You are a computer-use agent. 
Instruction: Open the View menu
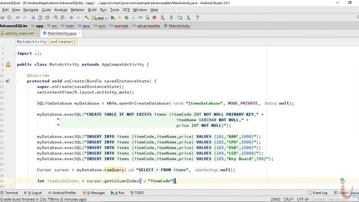(x=16, y=10)
